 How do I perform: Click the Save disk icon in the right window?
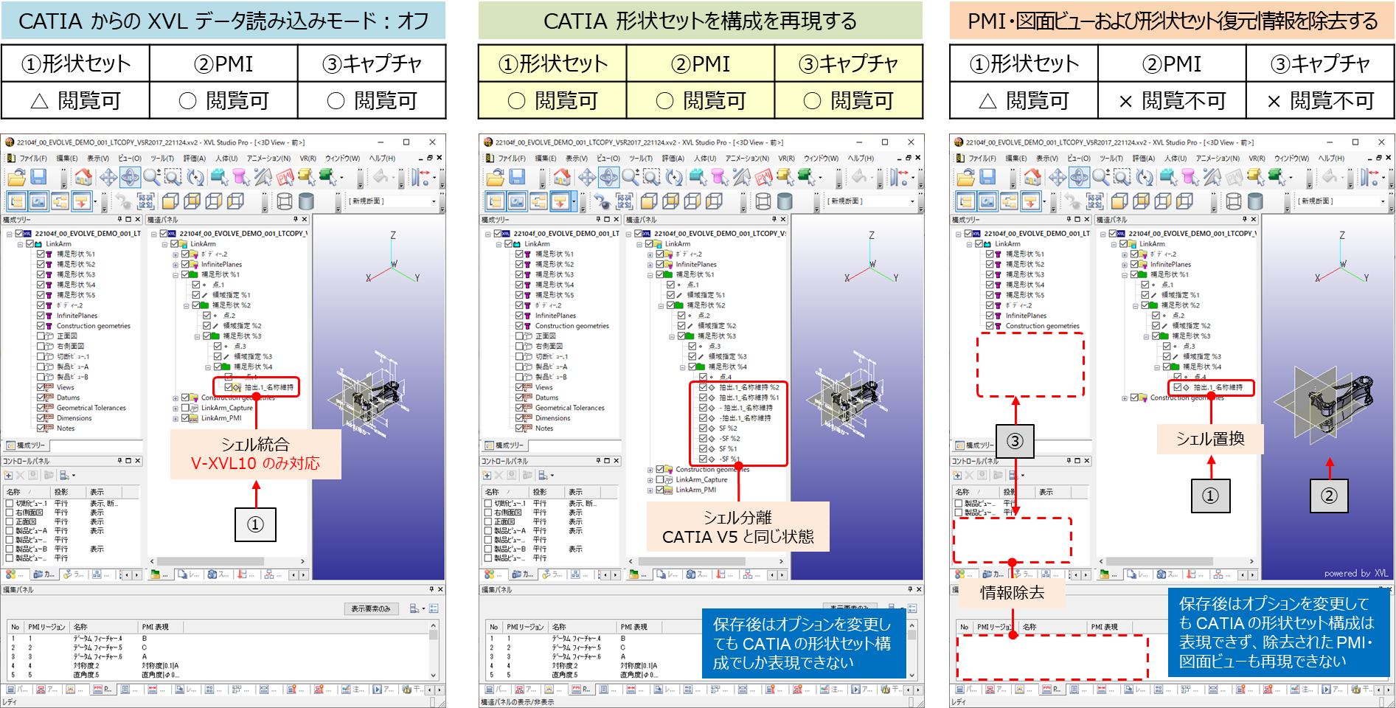[987, 177]
